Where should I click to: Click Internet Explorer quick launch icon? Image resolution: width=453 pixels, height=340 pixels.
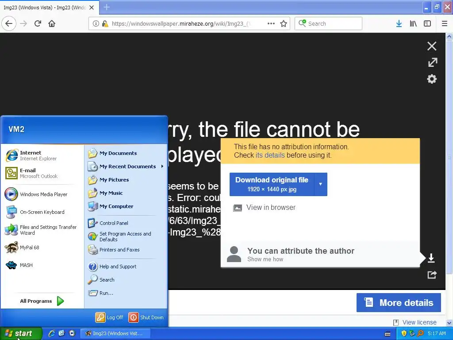(52, 333)
